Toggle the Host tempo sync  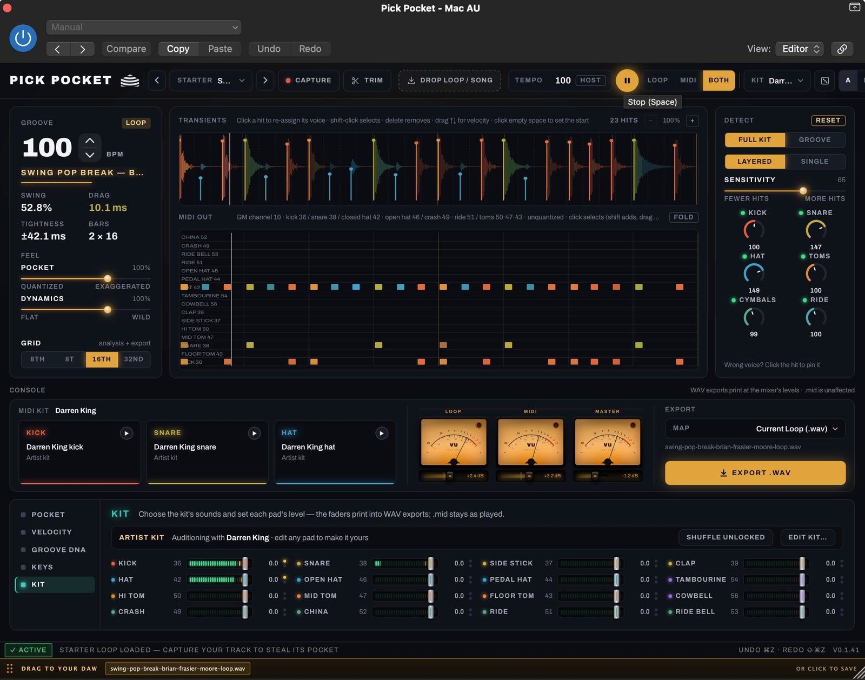tap(590, 80)
